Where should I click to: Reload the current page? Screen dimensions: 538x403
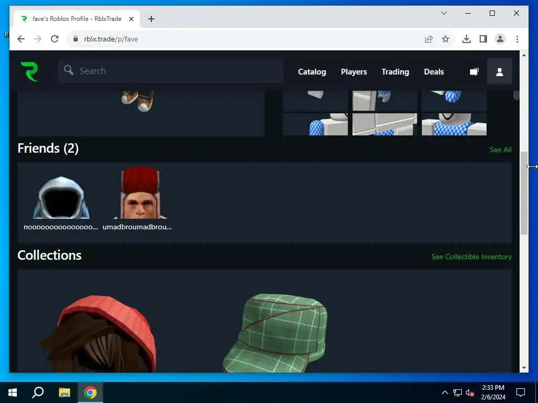coord(55,39)
